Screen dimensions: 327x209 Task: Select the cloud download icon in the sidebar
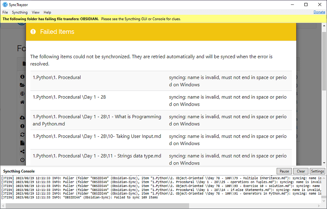tap(22, 117)
